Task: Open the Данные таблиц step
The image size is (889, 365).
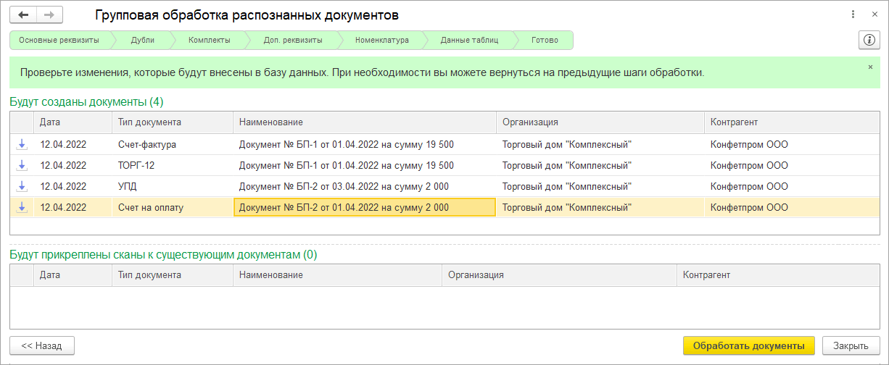Action: [x=469, y=41]
